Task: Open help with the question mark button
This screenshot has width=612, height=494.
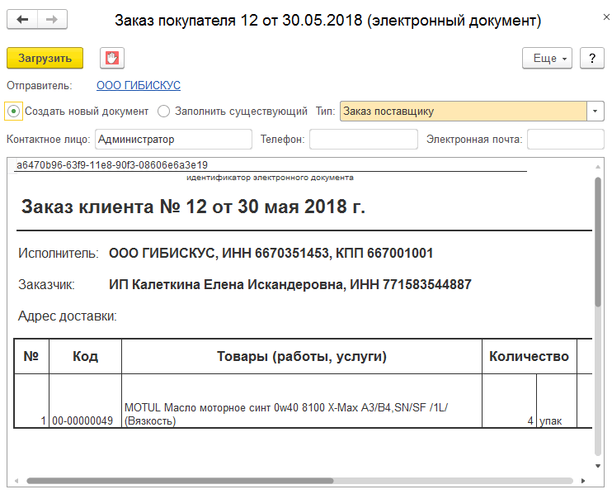Action: click(x=591, y=59)
